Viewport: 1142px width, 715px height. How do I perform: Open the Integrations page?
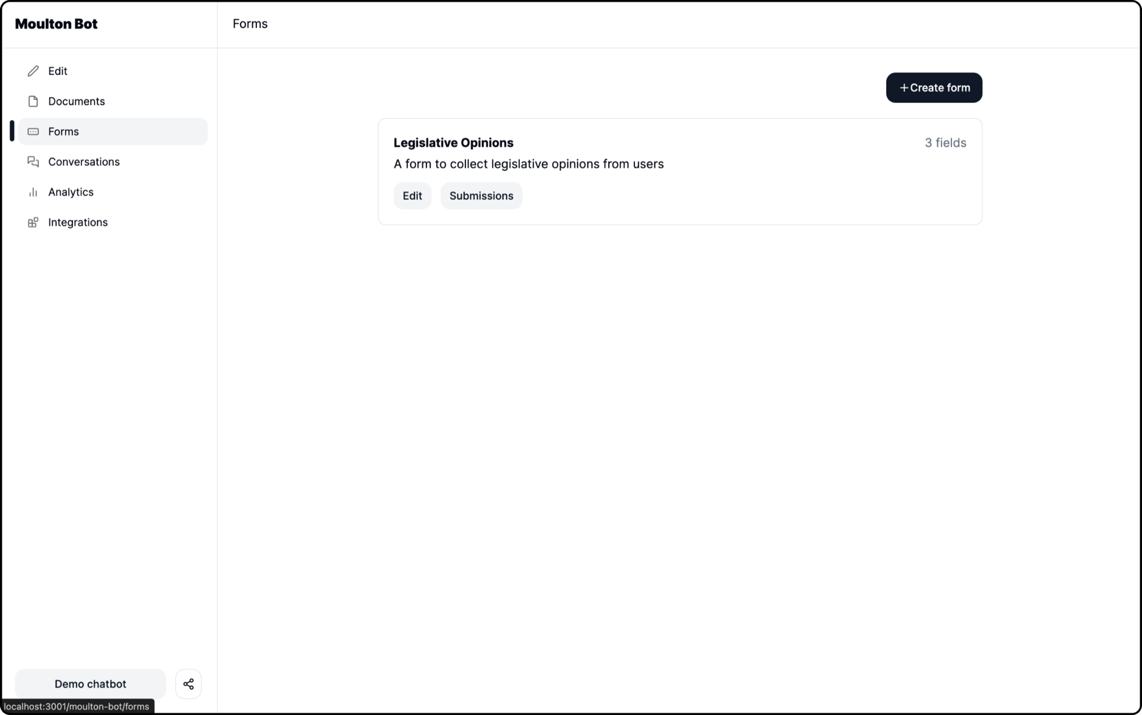[78, 222]
